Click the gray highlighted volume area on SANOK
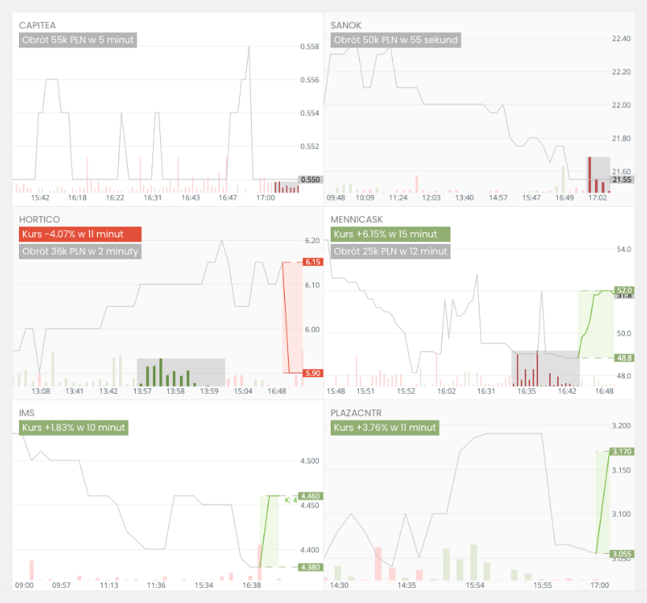Screen dimensions: 647x603 pos(598,174)
